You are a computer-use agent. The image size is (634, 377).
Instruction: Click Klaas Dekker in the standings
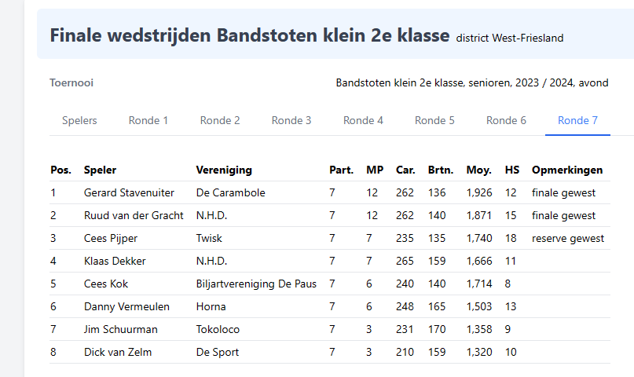click(115, 261)
